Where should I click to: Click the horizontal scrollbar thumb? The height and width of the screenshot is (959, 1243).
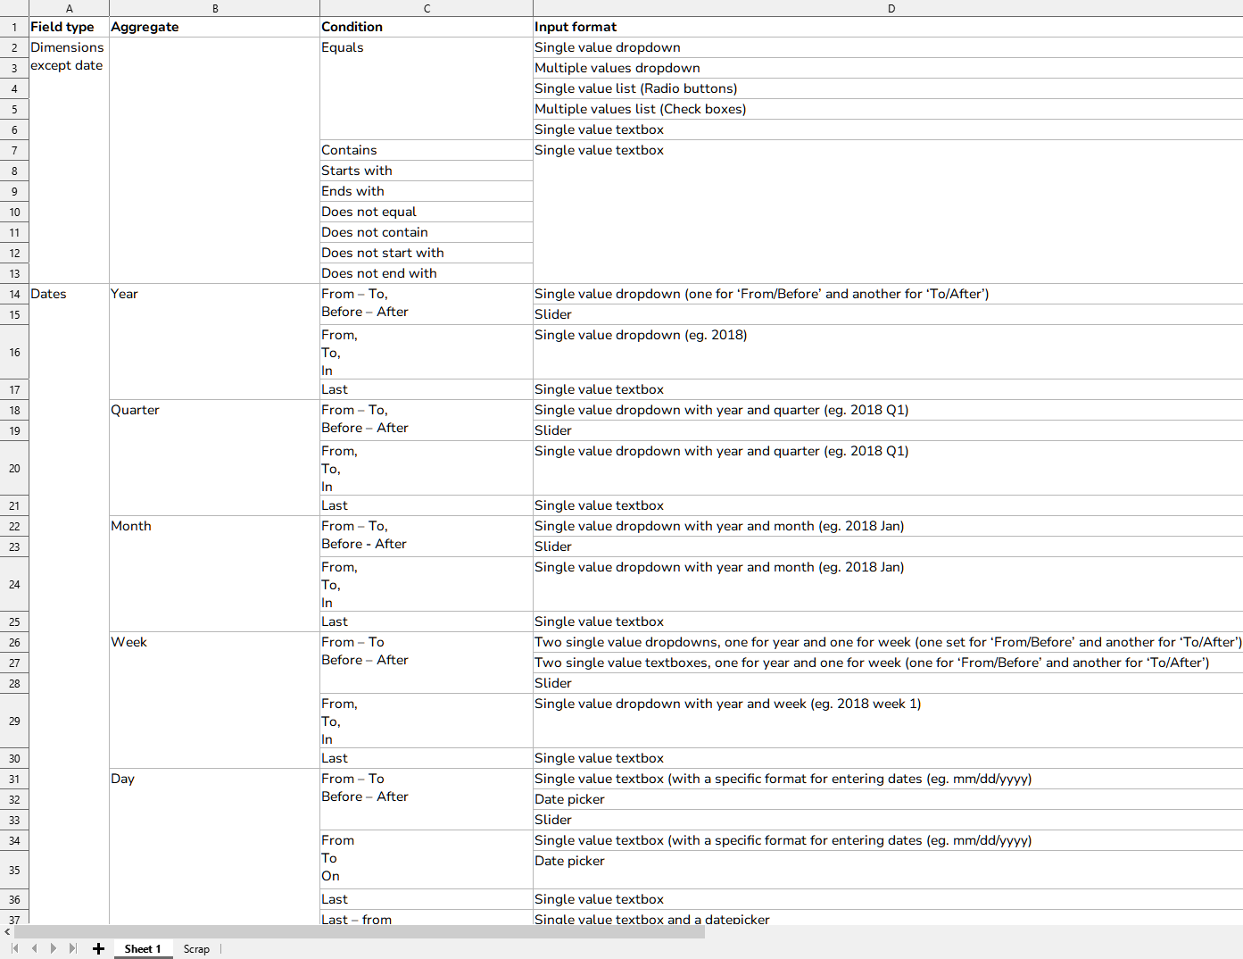click(x=357, y=931)
